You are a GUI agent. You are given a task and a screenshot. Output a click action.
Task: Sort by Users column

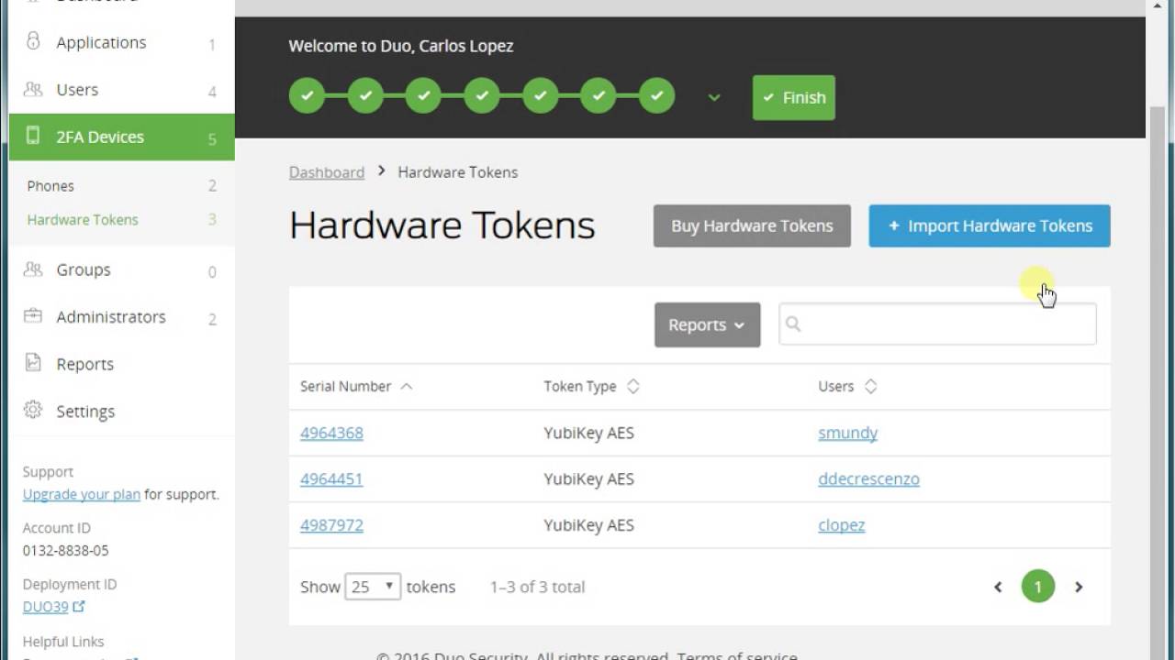point(847,386)
